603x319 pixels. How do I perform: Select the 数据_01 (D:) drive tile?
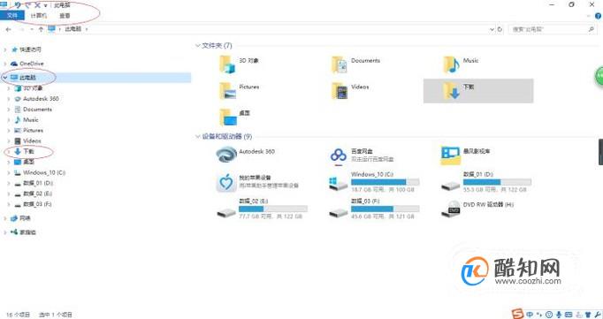[486, 182]
